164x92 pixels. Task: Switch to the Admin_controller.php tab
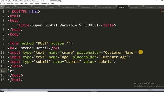(x=105, y=7)
